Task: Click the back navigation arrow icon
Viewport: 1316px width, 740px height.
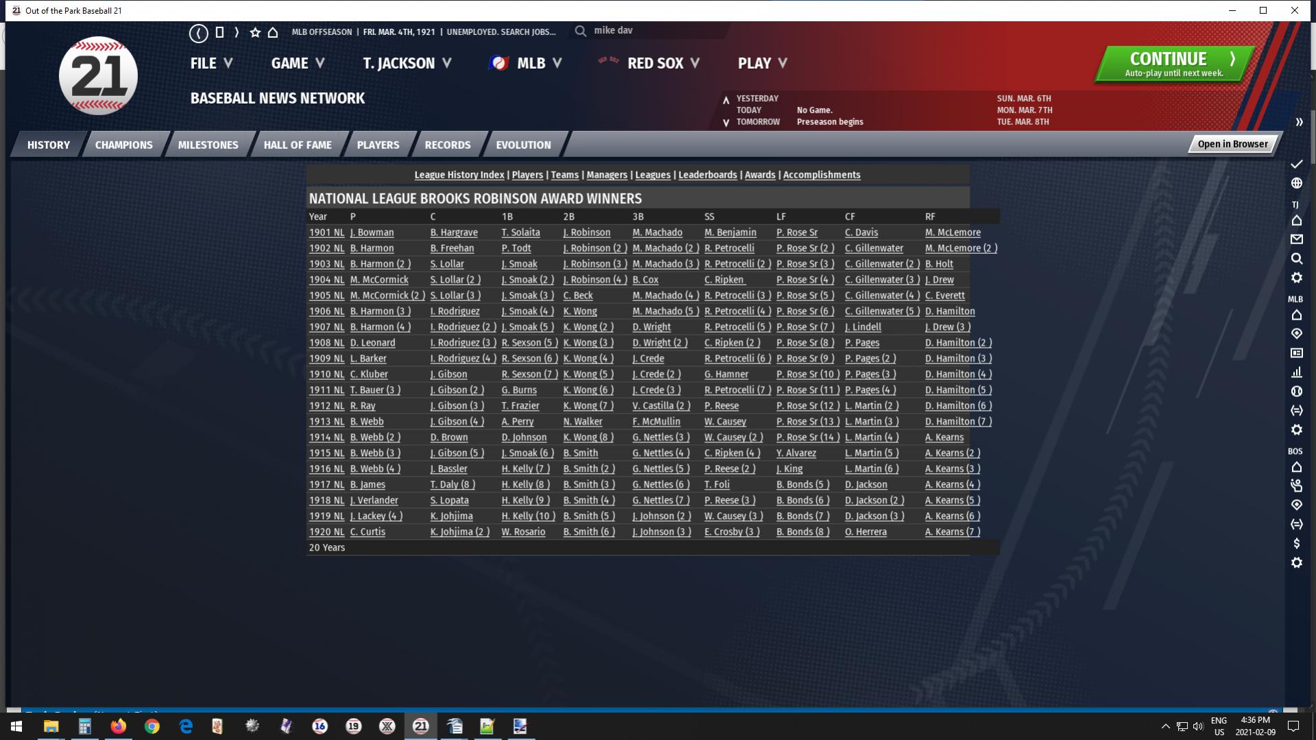Action: [x=199, y=32]
